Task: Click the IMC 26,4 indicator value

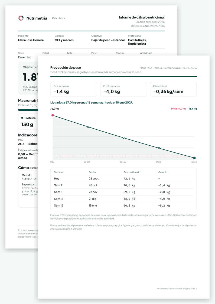Action: (x=28, y=144)
